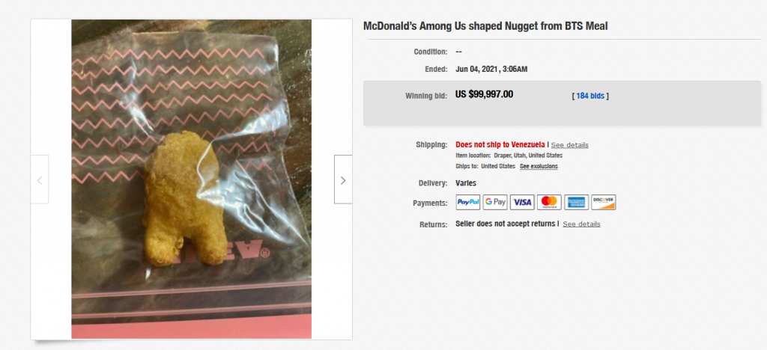Click the winning bid price US $99,997.00
This screenshot has height=350, width=767.
click(485, 94)
